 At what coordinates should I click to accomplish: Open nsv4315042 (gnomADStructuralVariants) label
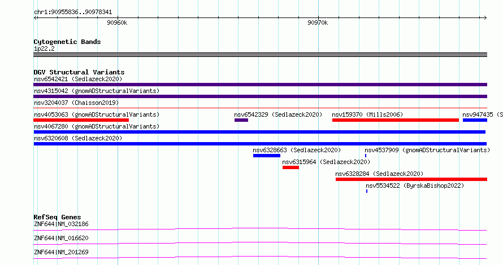[97, 91]
